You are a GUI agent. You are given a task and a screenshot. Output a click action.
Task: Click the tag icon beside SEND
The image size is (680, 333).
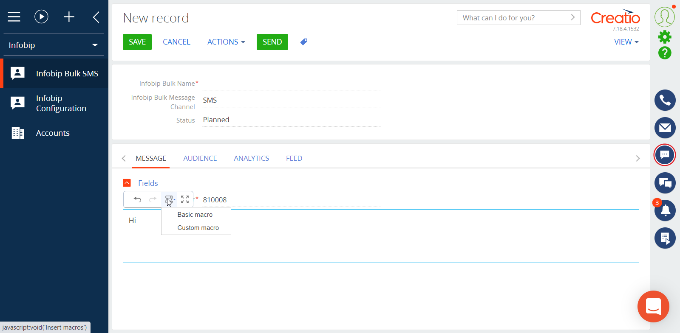[x=304, y=42]
